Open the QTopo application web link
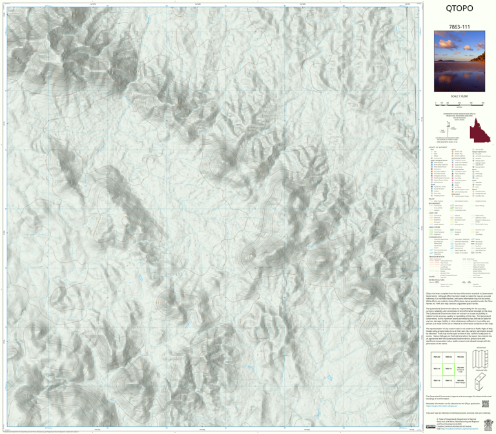 coord(441,406)
